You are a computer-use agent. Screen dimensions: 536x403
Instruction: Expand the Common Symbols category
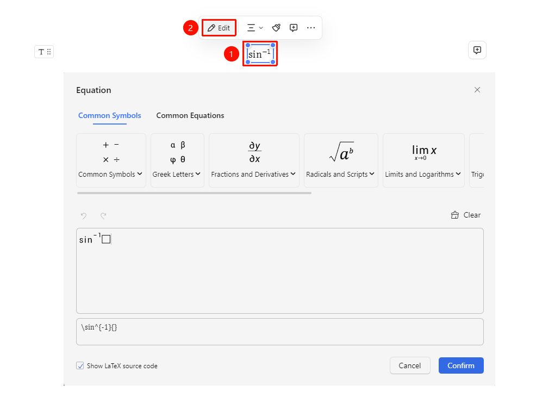point(111,160)
